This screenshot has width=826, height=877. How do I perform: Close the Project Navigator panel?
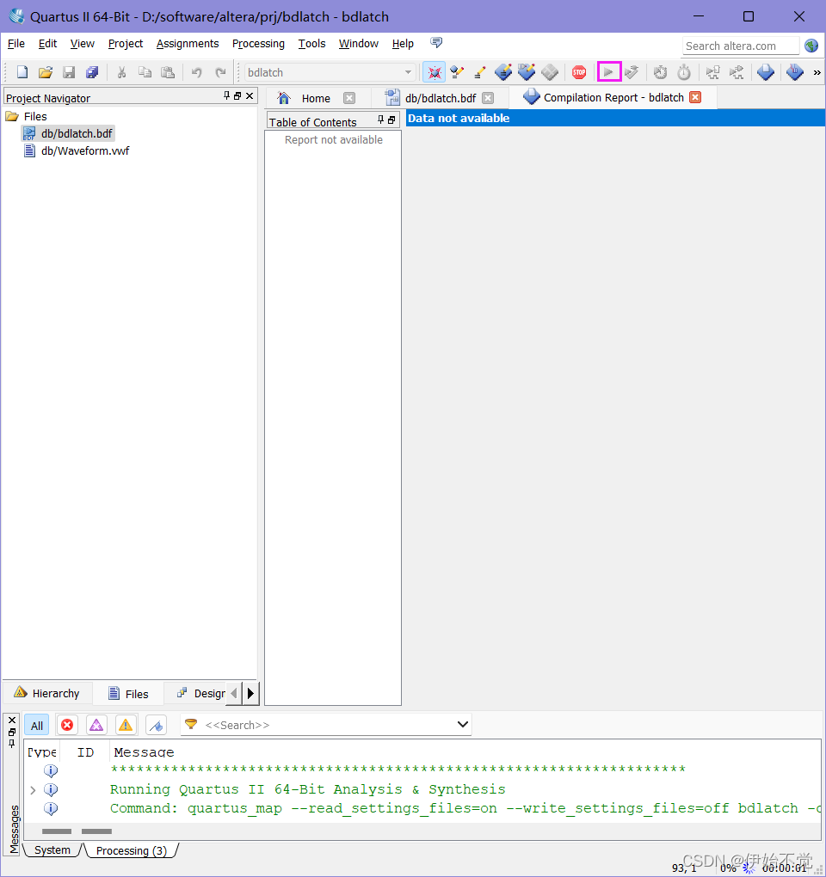tap(250, 95)
